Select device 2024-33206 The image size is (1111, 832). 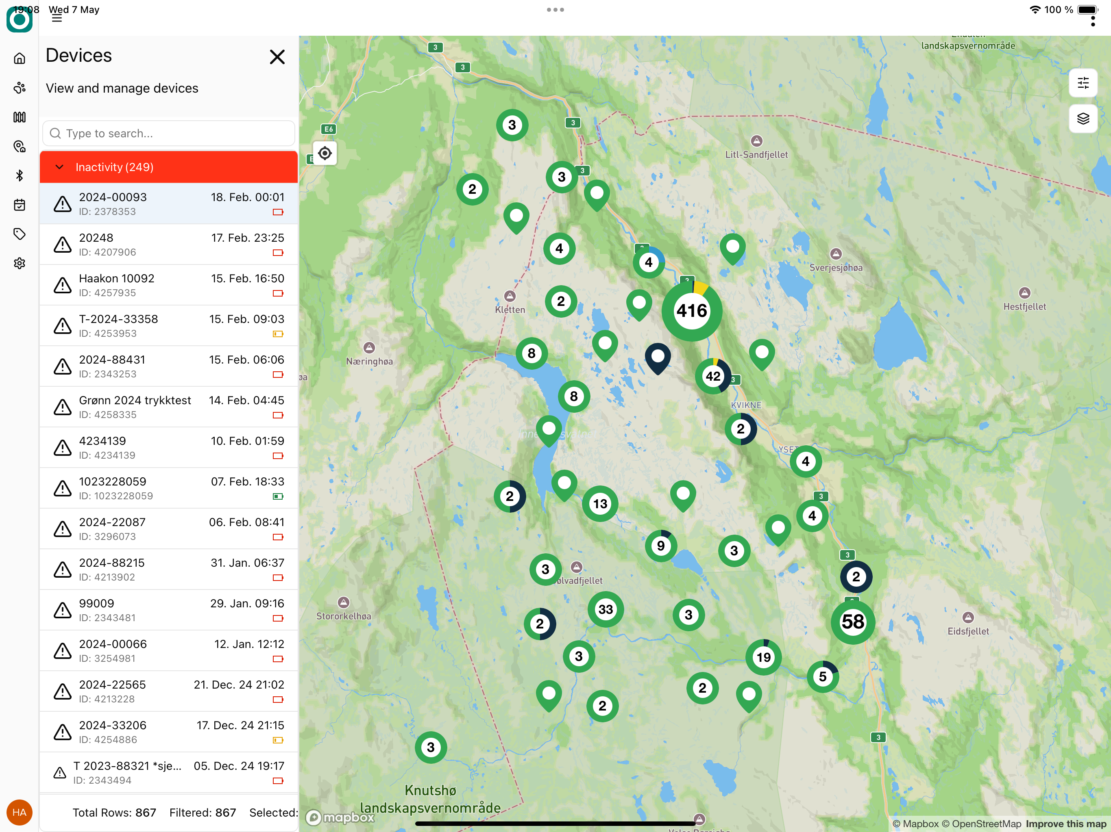169,732
